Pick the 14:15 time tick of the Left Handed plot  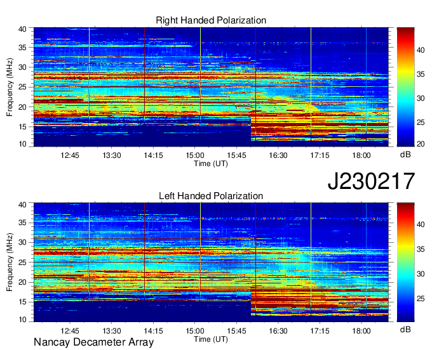(153, 331)
